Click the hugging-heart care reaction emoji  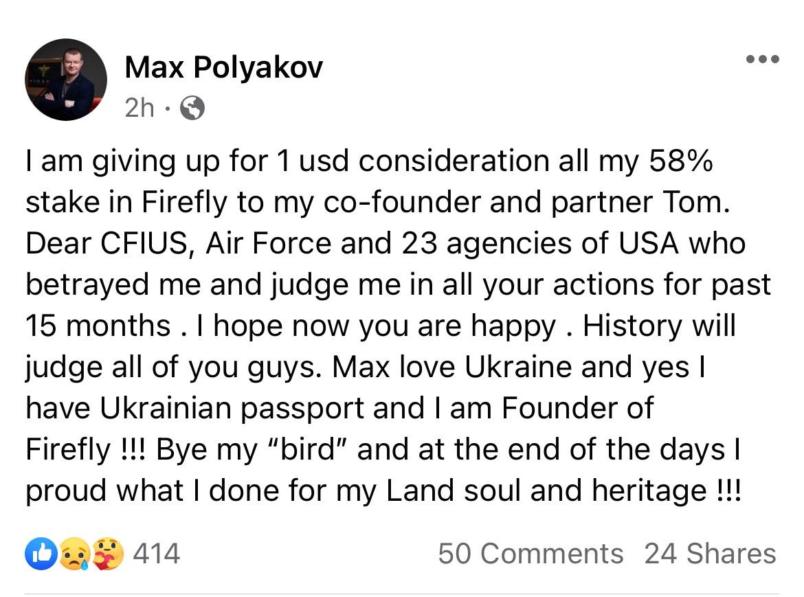[x=108, y=554]
